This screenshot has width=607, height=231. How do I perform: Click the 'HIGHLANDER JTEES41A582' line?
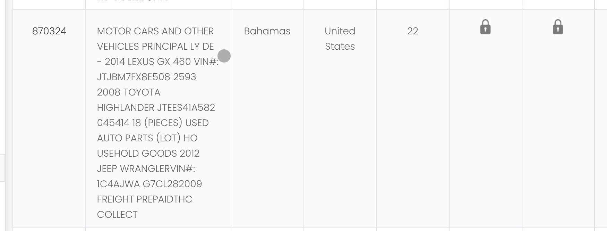tap(156, 108)
